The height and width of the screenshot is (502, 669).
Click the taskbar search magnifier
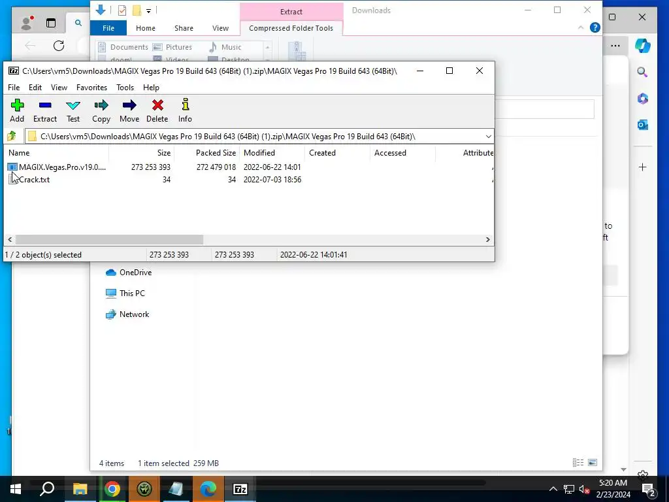(x=47, y=489)
